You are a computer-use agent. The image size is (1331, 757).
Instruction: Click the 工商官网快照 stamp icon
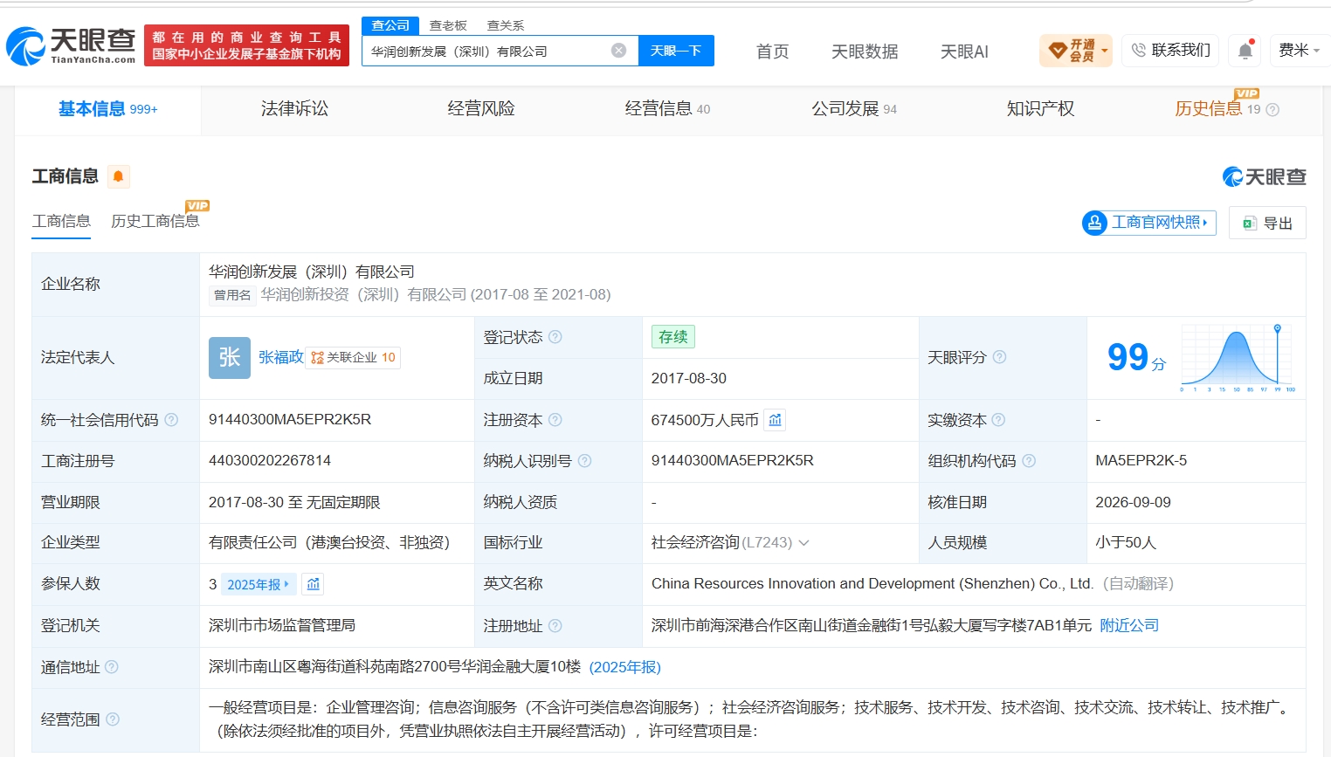pyautogui.click(x=1094, y=223)
